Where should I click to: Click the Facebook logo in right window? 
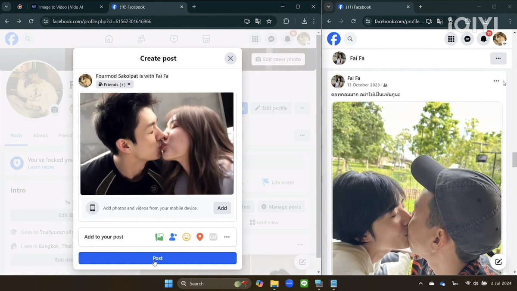(x=334, y=39)
